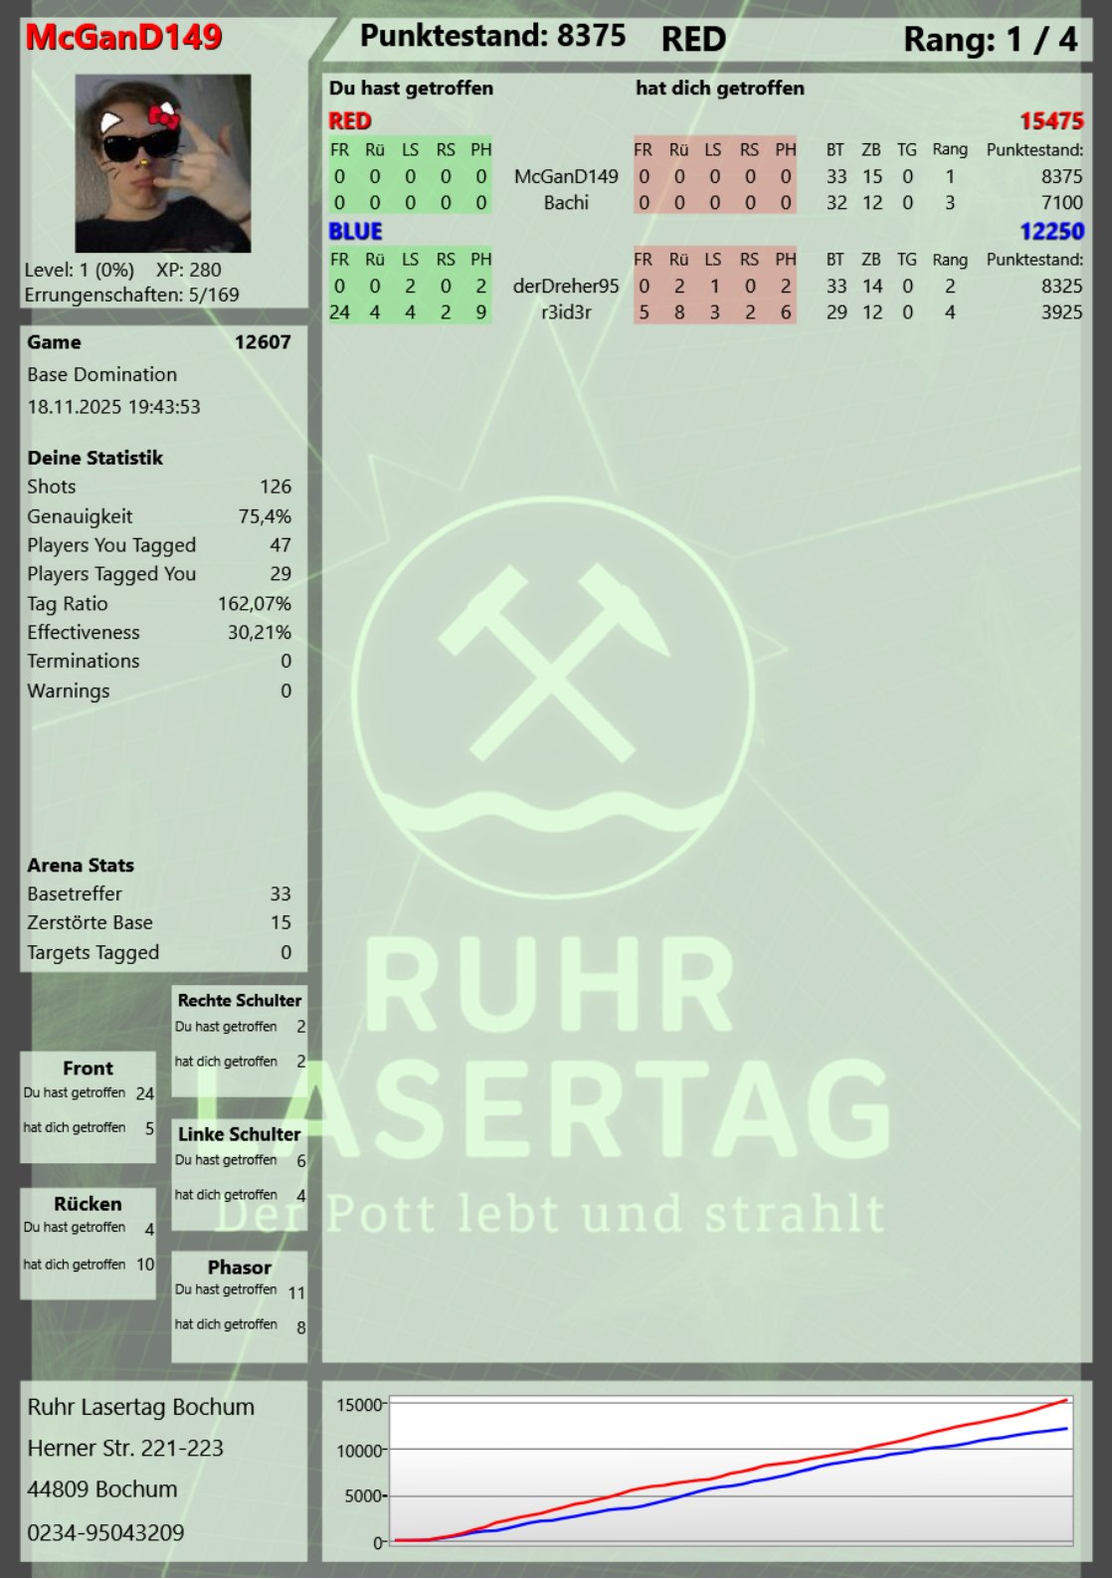Click the Genauigkeit 75,4% statistic row
Viewport: 1112px width, 1579px height.
tap(159, 516)
